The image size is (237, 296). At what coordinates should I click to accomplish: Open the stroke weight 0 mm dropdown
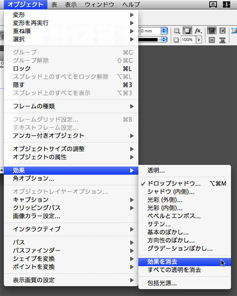click(x=164, y=31)
